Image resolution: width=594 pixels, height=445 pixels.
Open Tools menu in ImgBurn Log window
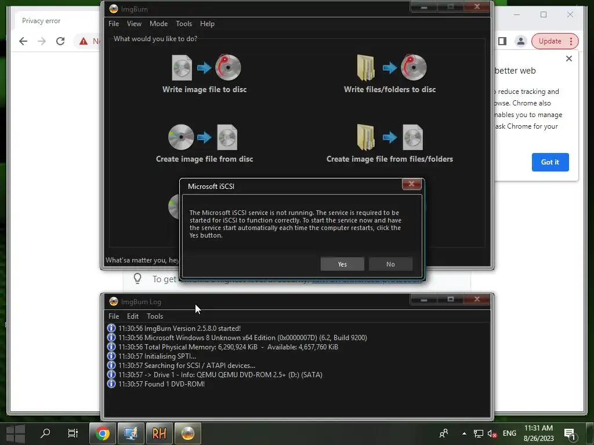[155, 316]
